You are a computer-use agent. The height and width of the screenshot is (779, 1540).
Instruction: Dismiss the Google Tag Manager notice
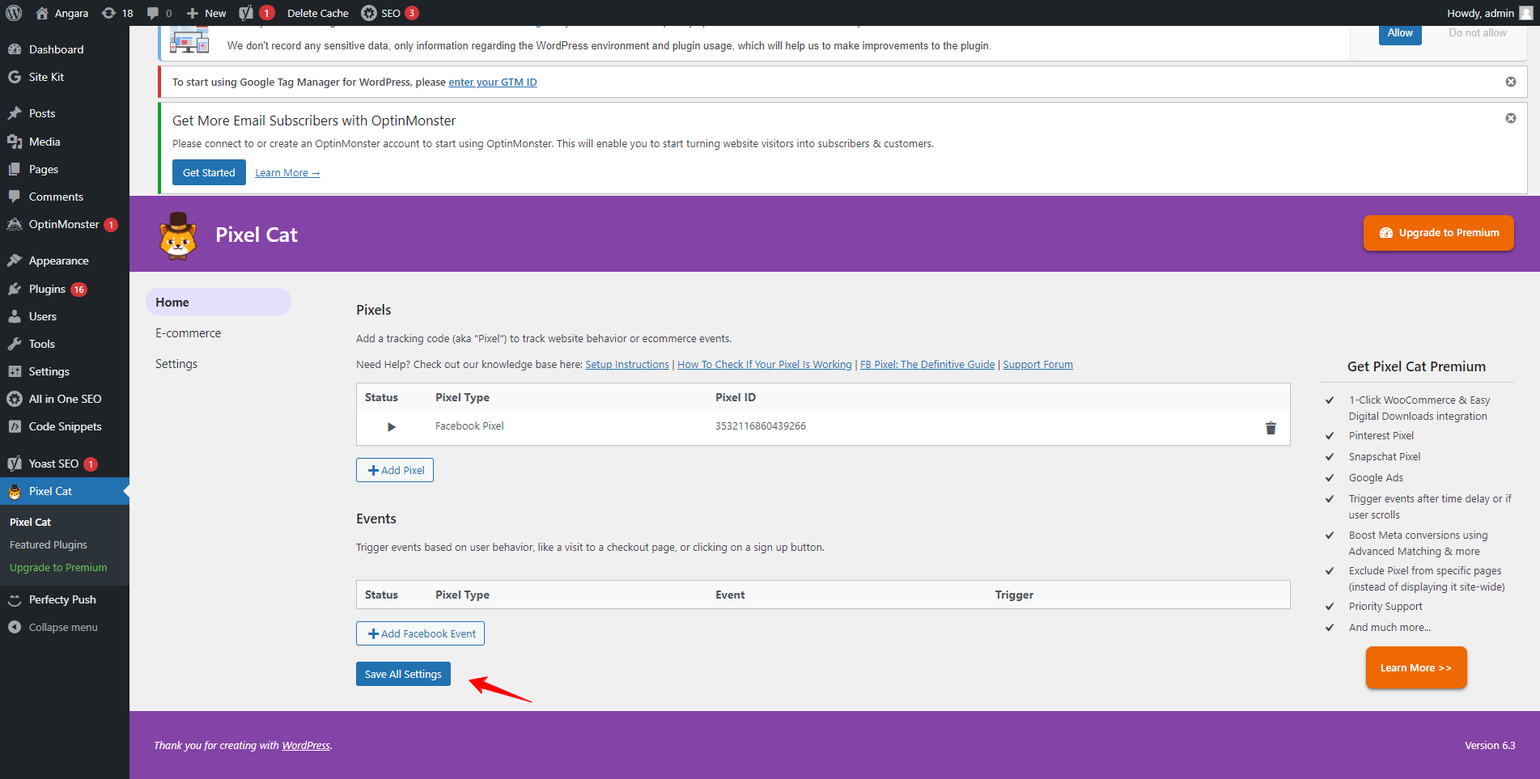1510,82
